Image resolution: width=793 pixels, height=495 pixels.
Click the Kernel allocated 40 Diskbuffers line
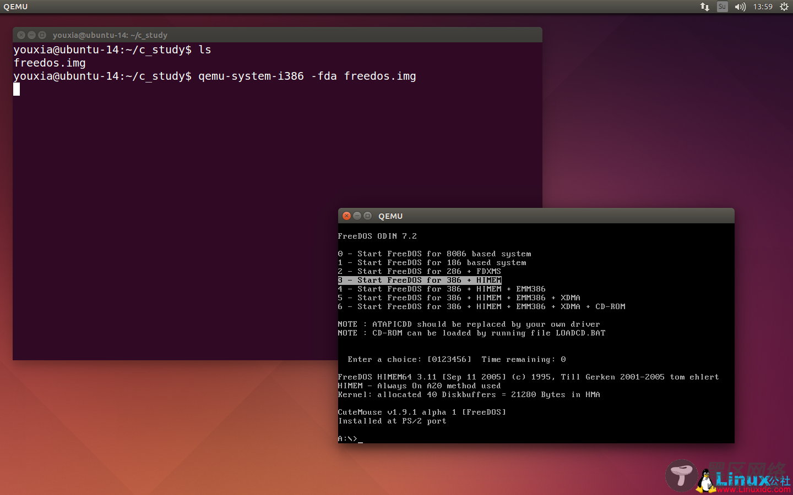click(x=469, y=394)
